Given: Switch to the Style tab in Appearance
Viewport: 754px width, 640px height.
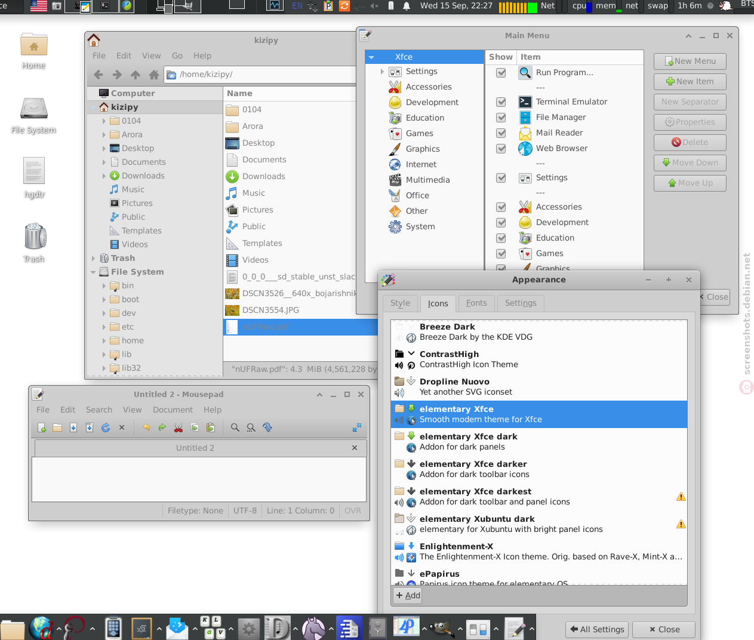Looking at the screenshot, I should point(400,303).
